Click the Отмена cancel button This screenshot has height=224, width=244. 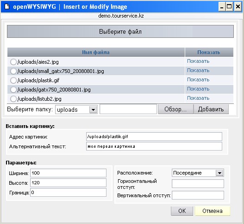tap(213, 211)
